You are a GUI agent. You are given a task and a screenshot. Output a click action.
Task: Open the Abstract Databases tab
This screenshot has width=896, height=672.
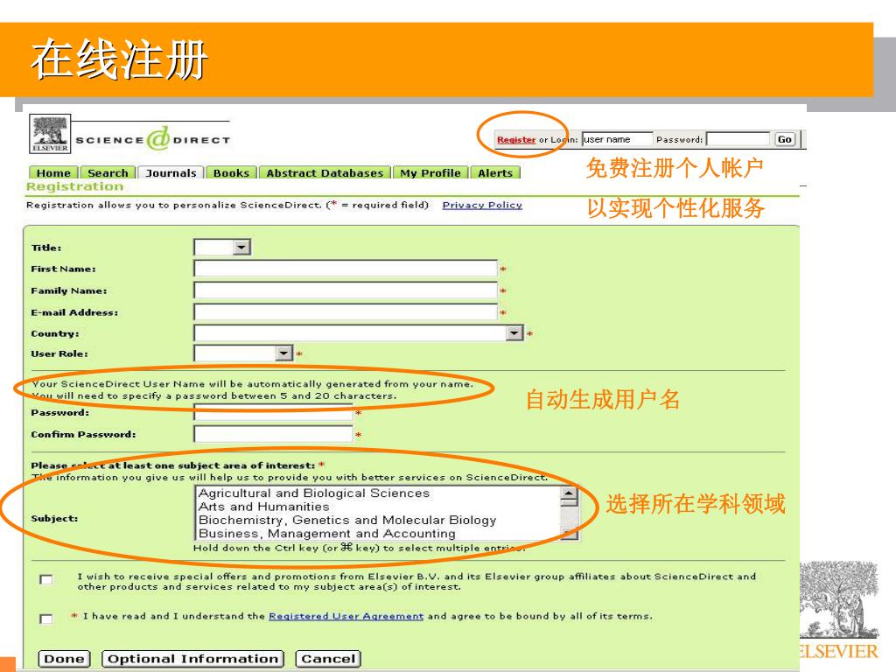point(325,172)
